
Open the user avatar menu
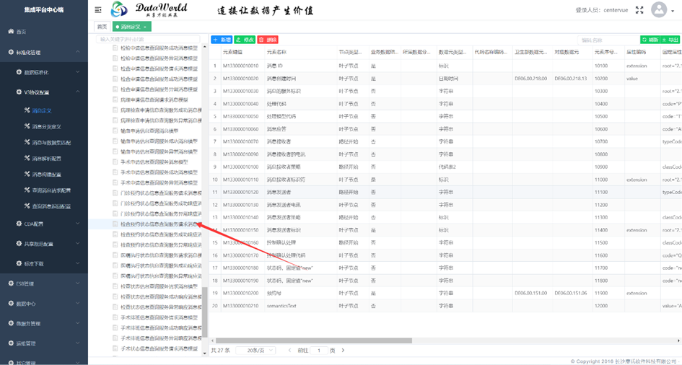(x=659, y=9)
